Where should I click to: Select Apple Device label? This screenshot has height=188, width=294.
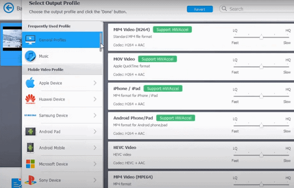tap(51, 83)
